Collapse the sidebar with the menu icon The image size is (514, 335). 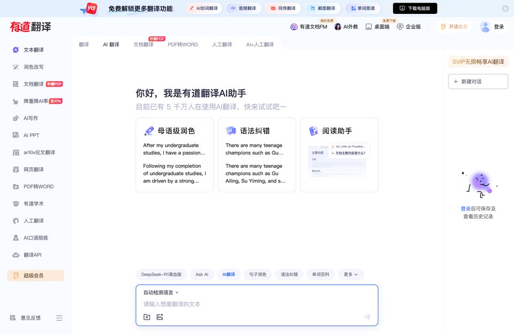pos(59,318)
